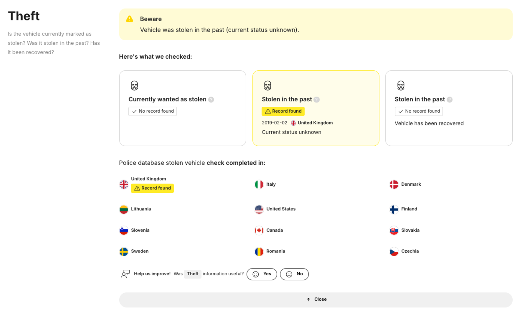Click the thief mask icon in Currently wanted card

[x=134, y=85]
